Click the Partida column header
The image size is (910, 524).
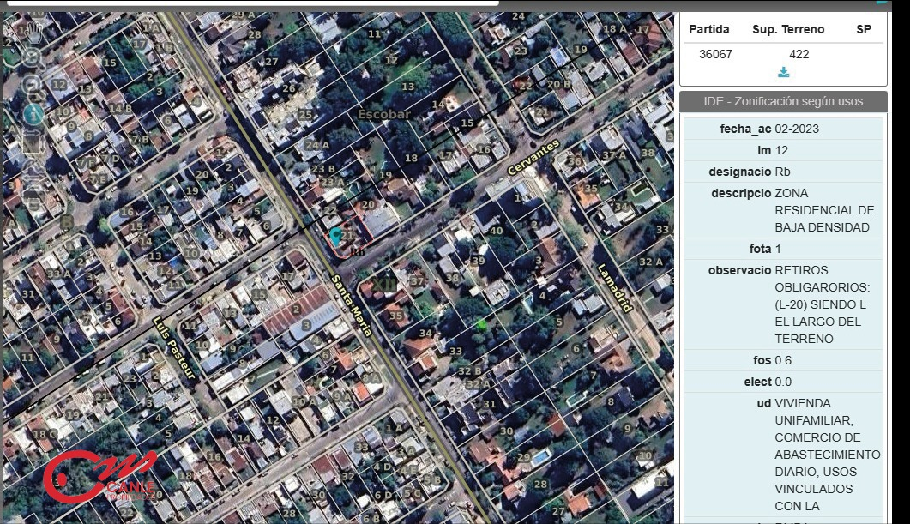click(x=709, y=30)
